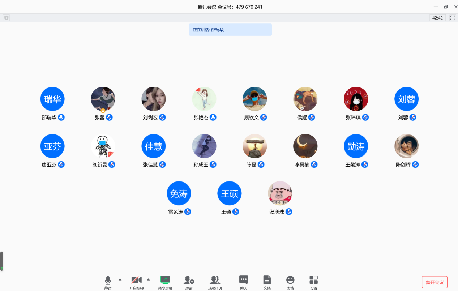Image resolution: width=458 pixels, height=291 pixels.
Task: Click the security shield icon at top left
Action: 6,18
